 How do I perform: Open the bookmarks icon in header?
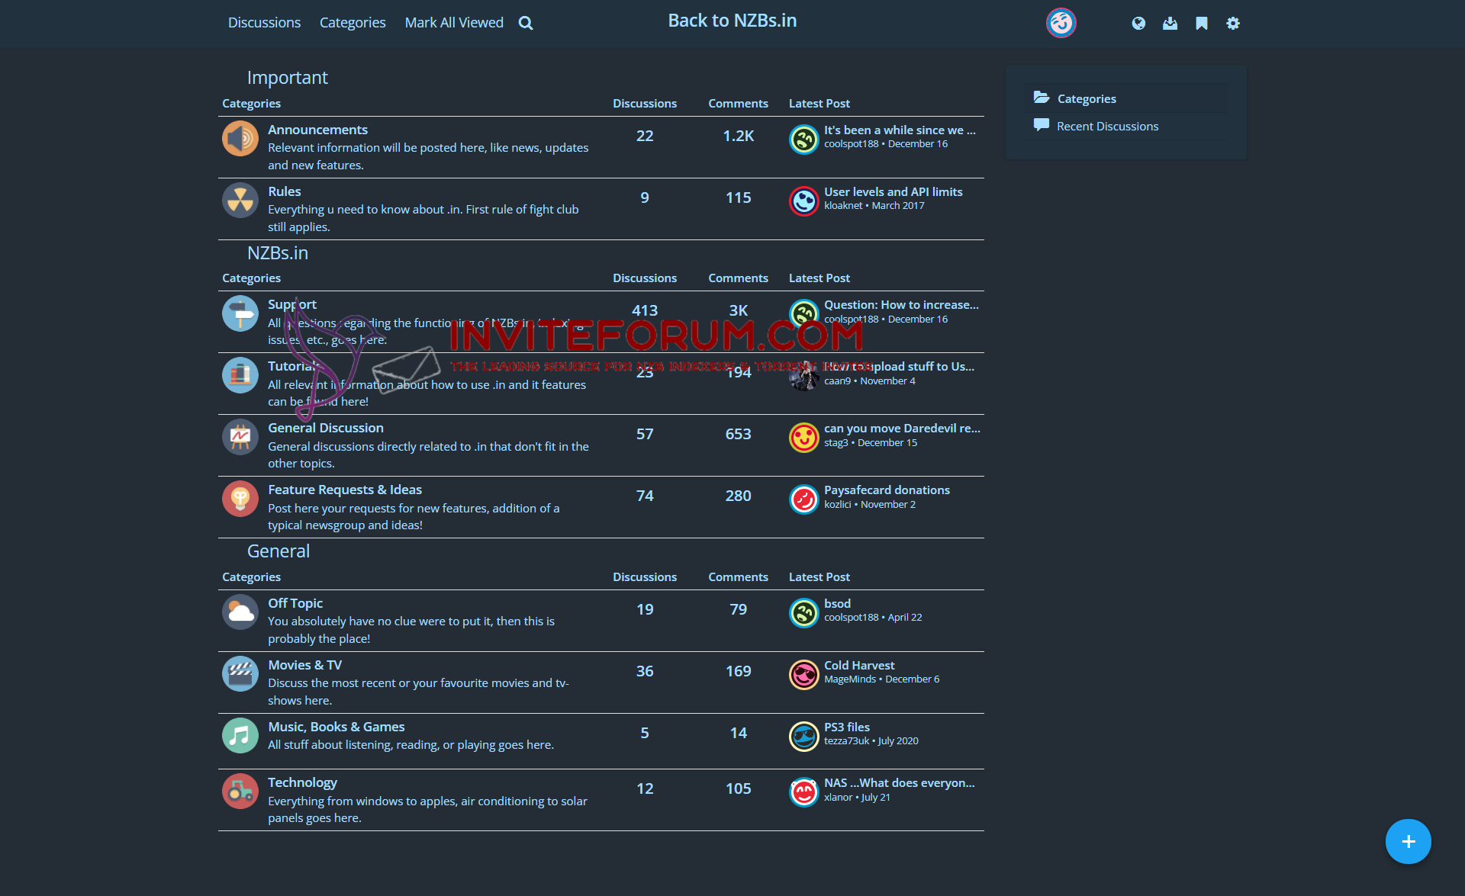pos(1202,23)
